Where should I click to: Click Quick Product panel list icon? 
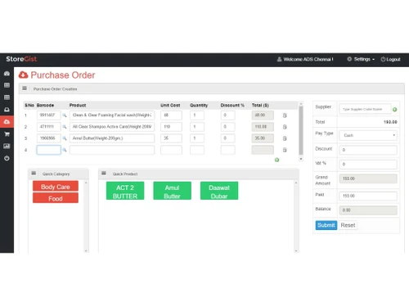pyautogui.click(x=104, y=174)
